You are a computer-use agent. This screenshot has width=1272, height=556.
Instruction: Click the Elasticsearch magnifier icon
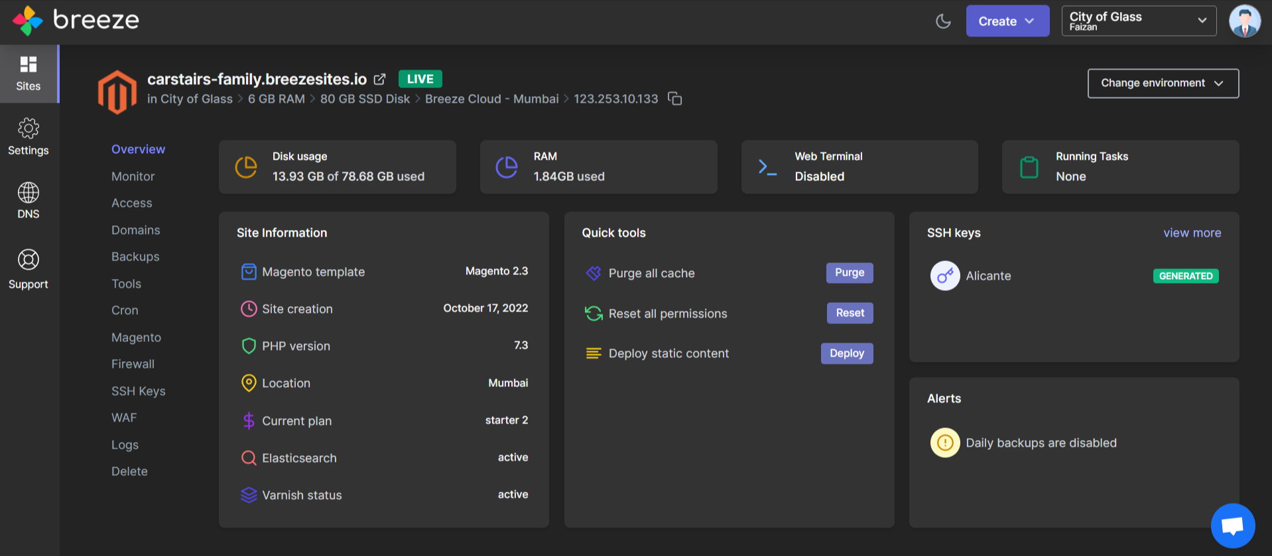(249, 458)
